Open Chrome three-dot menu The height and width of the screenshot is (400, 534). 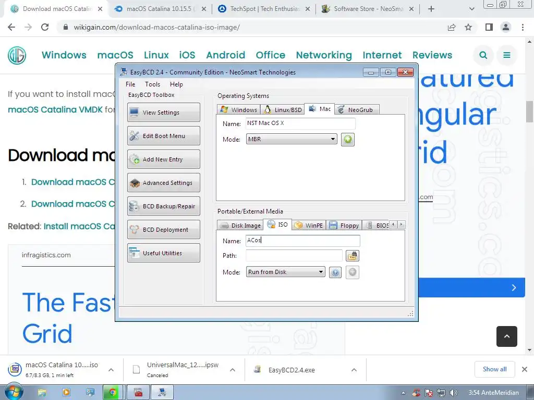tap(523, 27)
